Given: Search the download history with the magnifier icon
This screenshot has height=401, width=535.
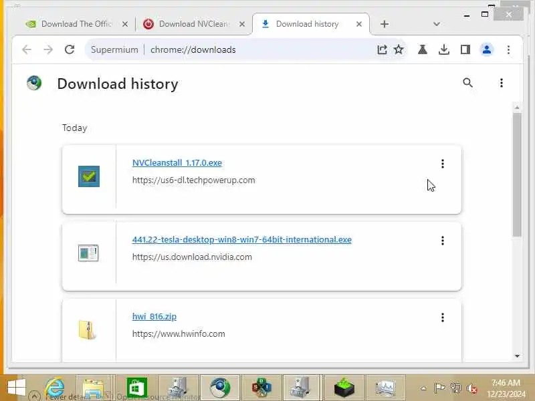Looking at the screenshot, I should coord(467,83).
